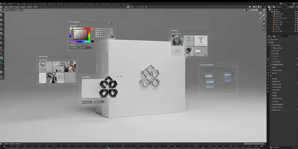Click the black logo preview in the floating panel

coord(108,87)
